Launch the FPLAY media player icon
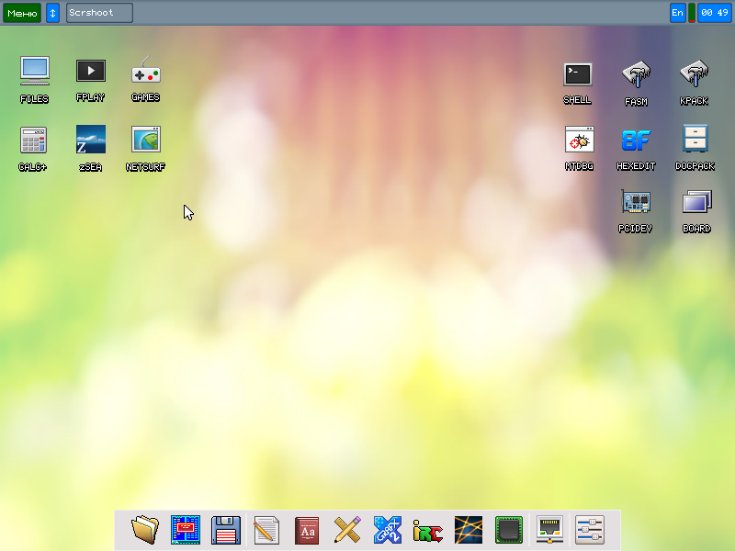Image resolution: width=735 pixels, height=551 pixels. tap(90, 71)
